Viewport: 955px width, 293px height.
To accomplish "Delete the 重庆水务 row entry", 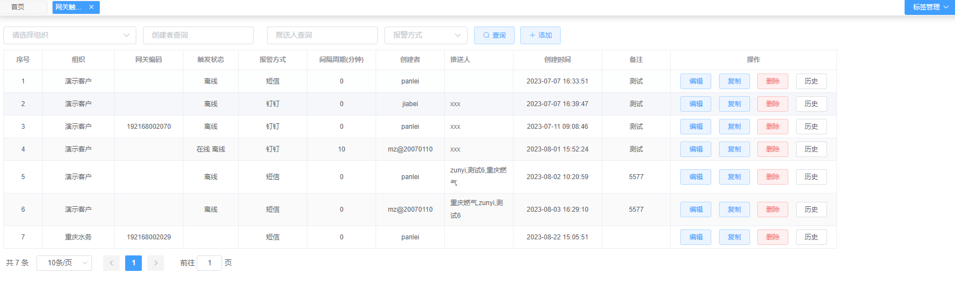I will (772, 237).
